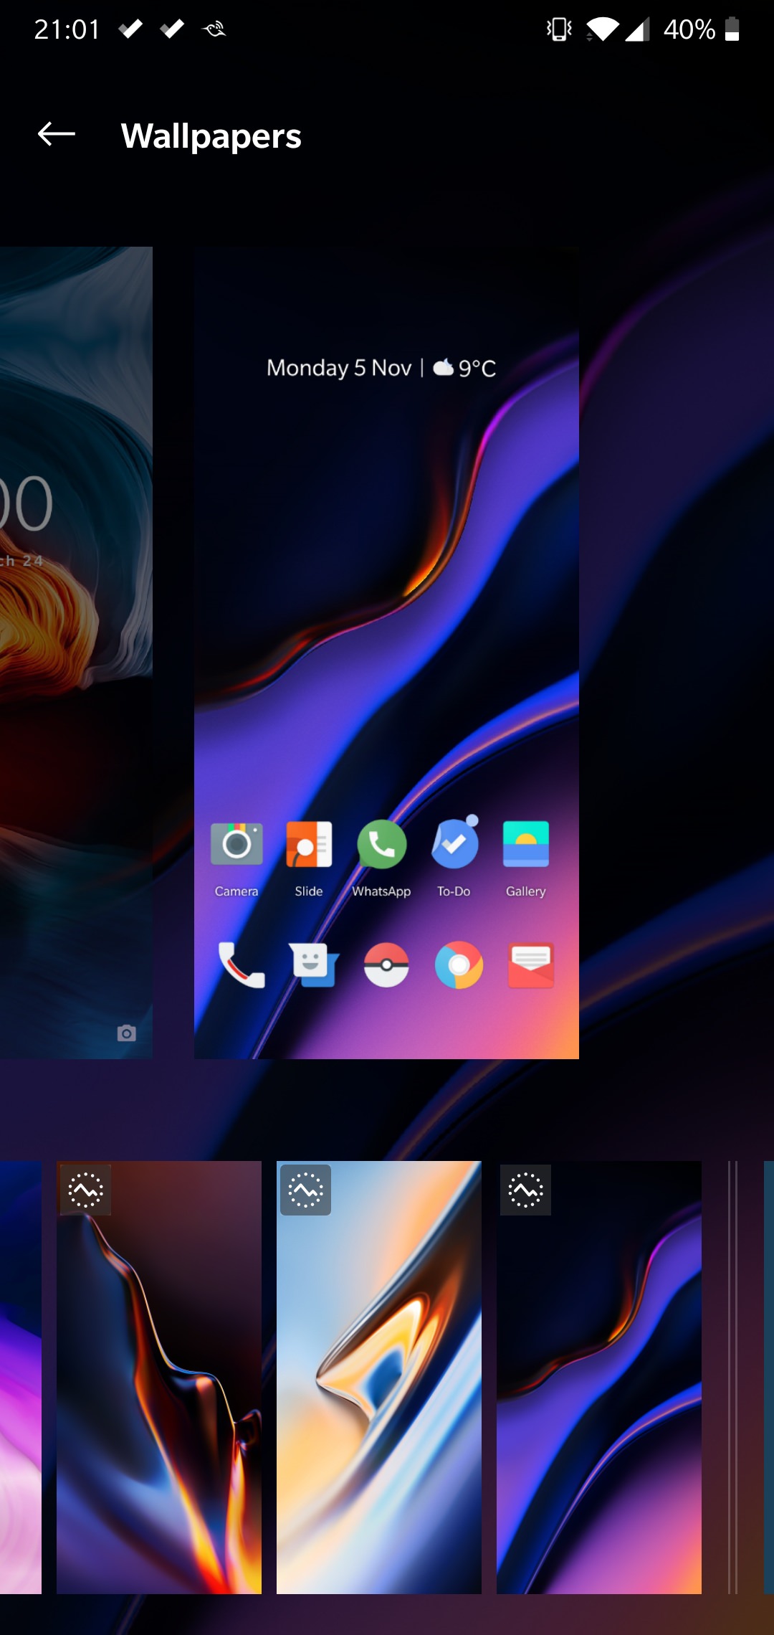Tap the lock screen camera shortcut icon
774x1635 pixels.
coord(127,1033)
